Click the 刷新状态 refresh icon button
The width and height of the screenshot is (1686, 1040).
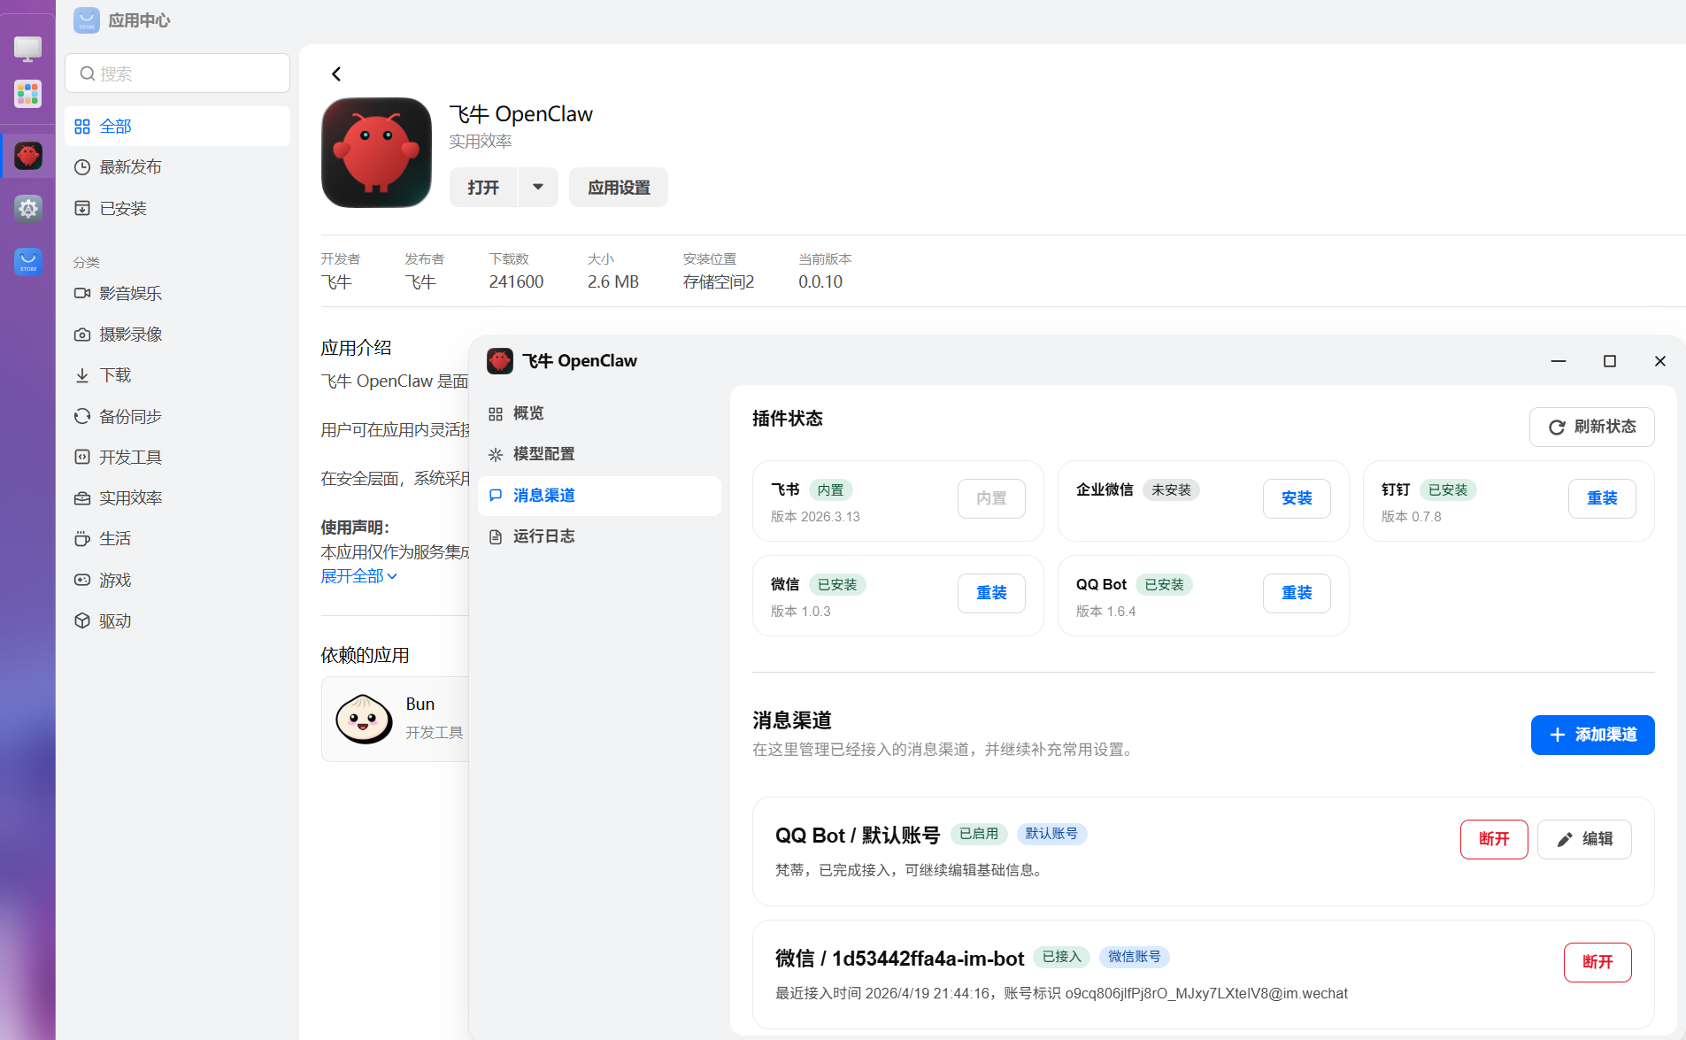point(1590,426)
